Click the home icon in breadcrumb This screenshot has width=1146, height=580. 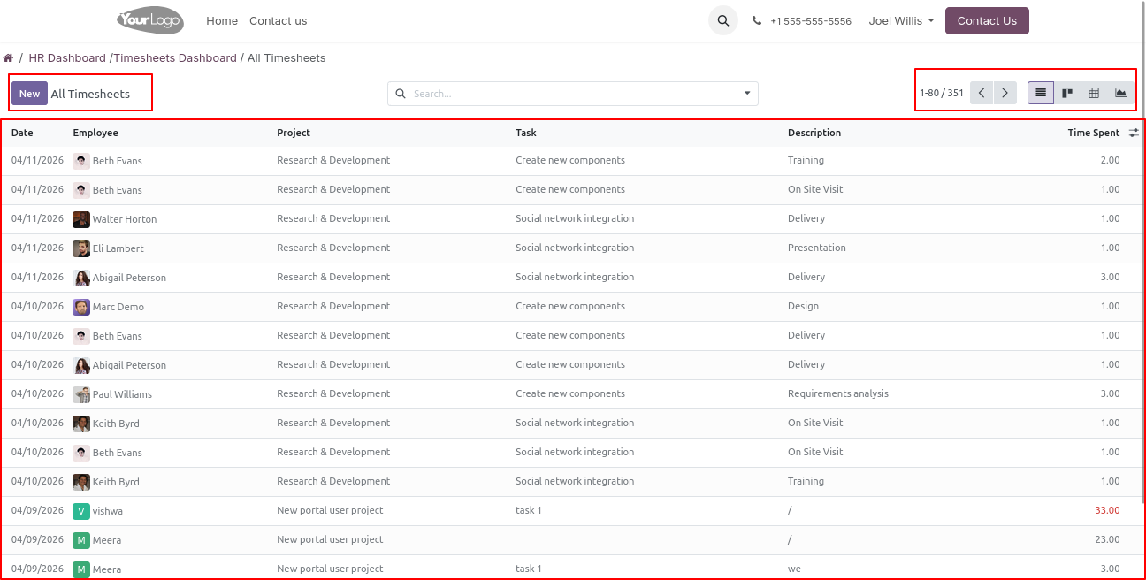8,58
